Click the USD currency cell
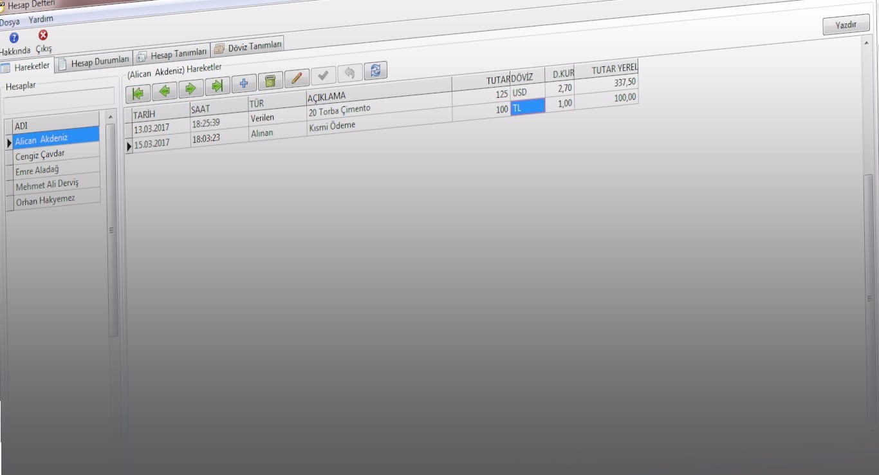This screenshot has width=879, height=475. [526, 92]
